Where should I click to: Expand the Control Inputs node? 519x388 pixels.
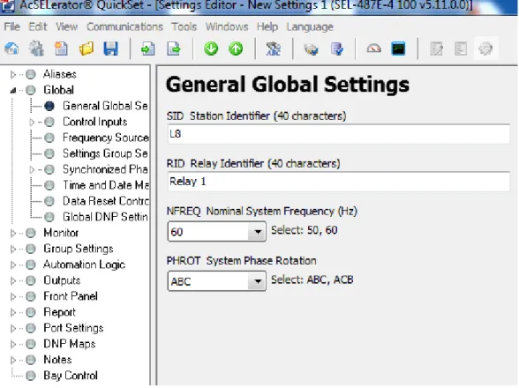coord(32,123)
